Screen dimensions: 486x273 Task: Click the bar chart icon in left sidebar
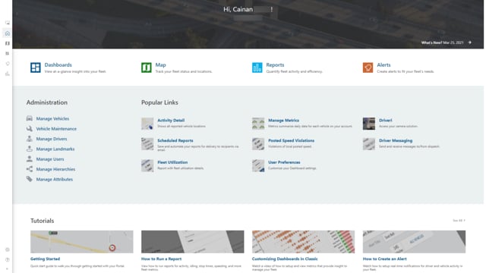click(8, 74)
